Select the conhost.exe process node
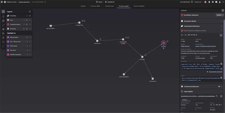 [x=152, y=79]
